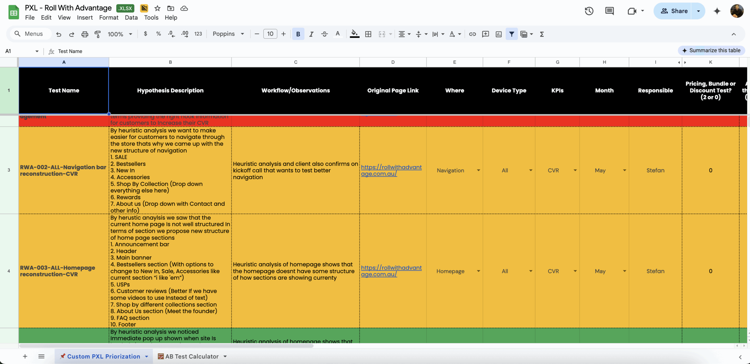Open the zoom level dropdown
The height and width of the screenshot is (364, 750).
120,34
